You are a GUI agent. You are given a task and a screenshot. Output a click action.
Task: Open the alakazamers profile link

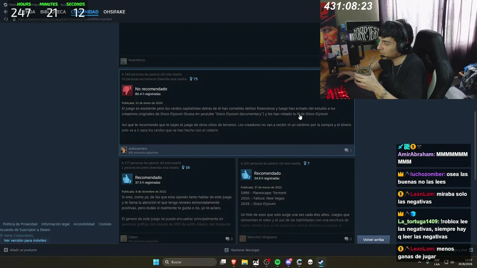coord(138,149)
